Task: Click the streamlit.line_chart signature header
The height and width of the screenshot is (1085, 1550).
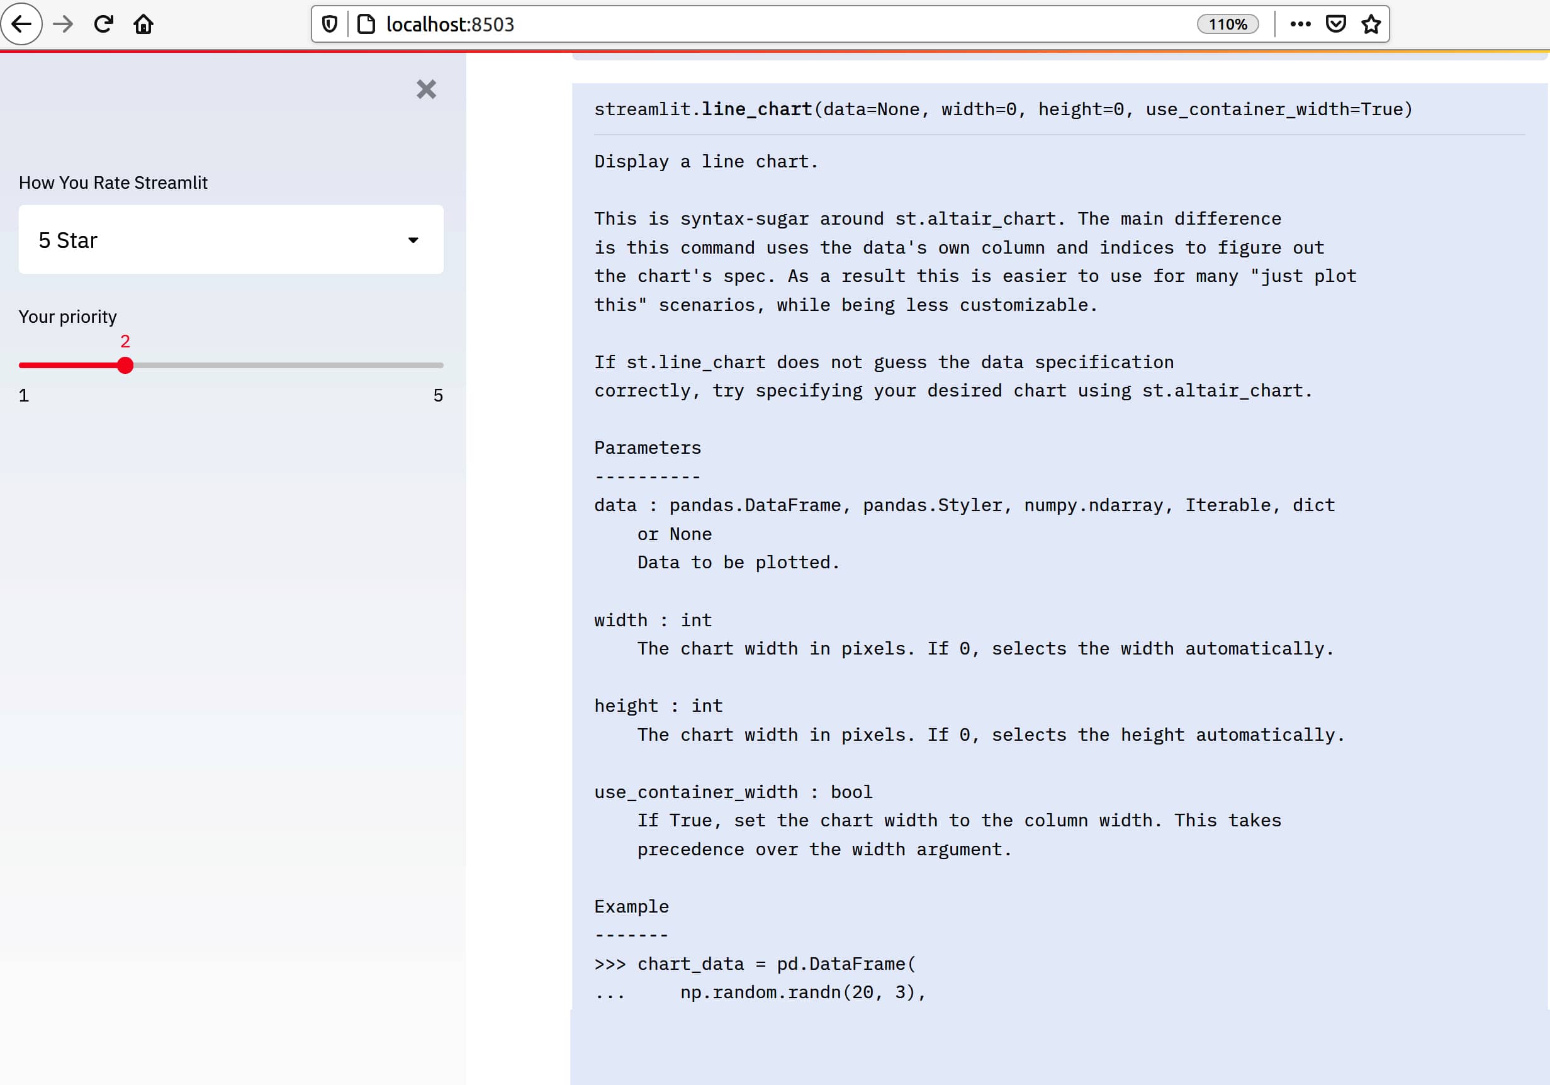Action: 1002,110
